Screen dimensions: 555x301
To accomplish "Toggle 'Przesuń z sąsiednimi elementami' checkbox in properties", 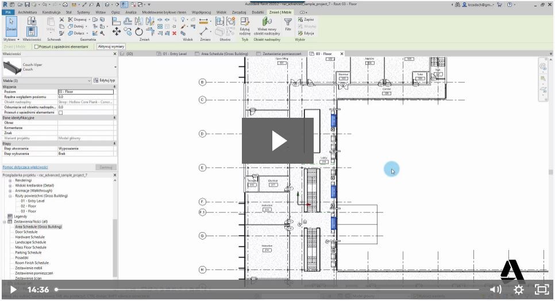I will [60, 113].
